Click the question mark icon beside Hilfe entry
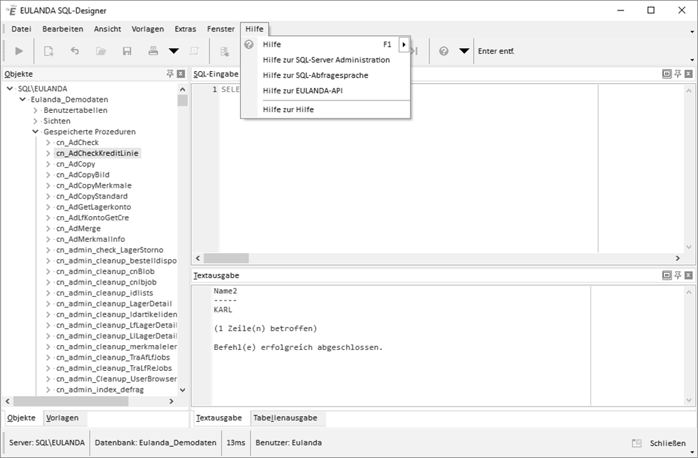This screenshot has width=698, height=458. click(249, 44)
